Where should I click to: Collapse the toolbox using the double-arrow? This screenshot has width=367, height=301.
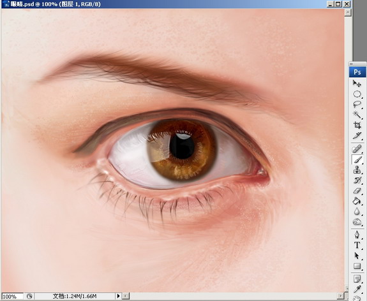point(351,64)
